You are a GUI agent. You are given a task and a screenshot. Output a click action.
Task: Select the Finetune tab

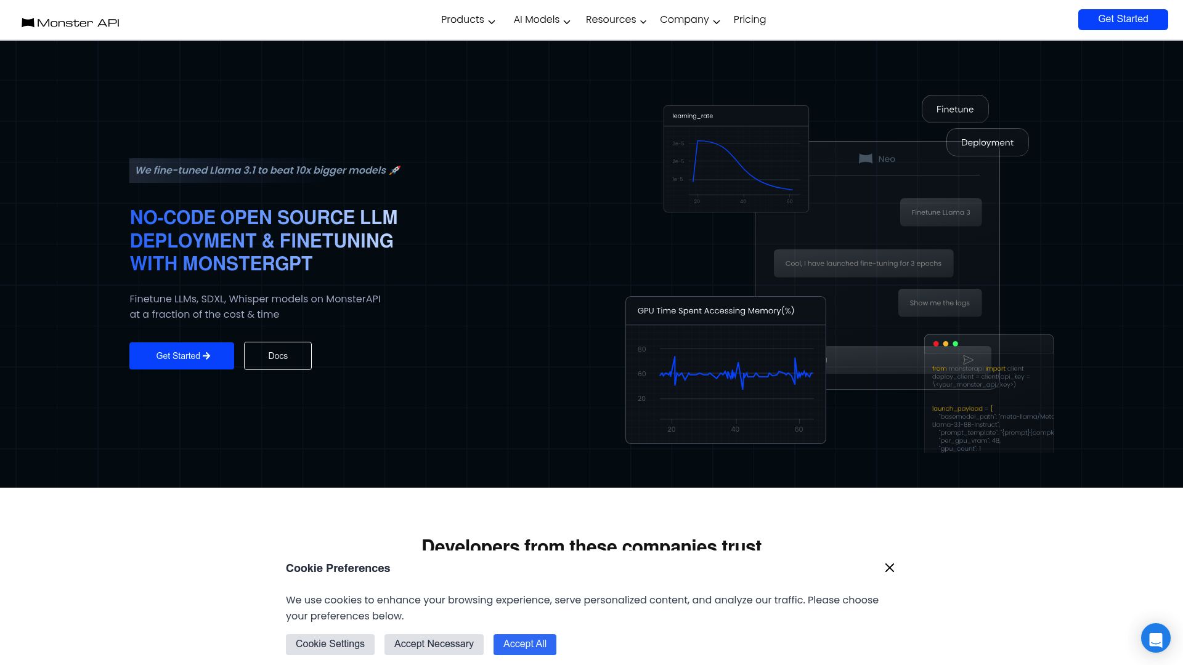pos(954,109)
